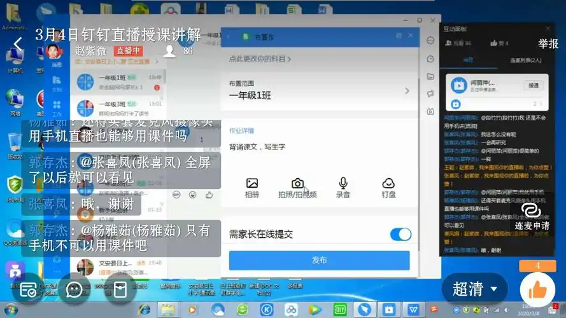Viewport: 566px width, 318px height.
Task: Tap the orange thumbs-up like button
Action: tap(537, 289)
